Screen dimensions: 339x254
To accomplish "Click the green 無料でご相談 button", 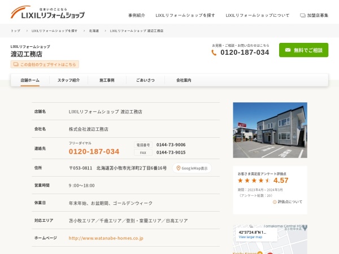I will pyautogui.click(x=303, y=50).
